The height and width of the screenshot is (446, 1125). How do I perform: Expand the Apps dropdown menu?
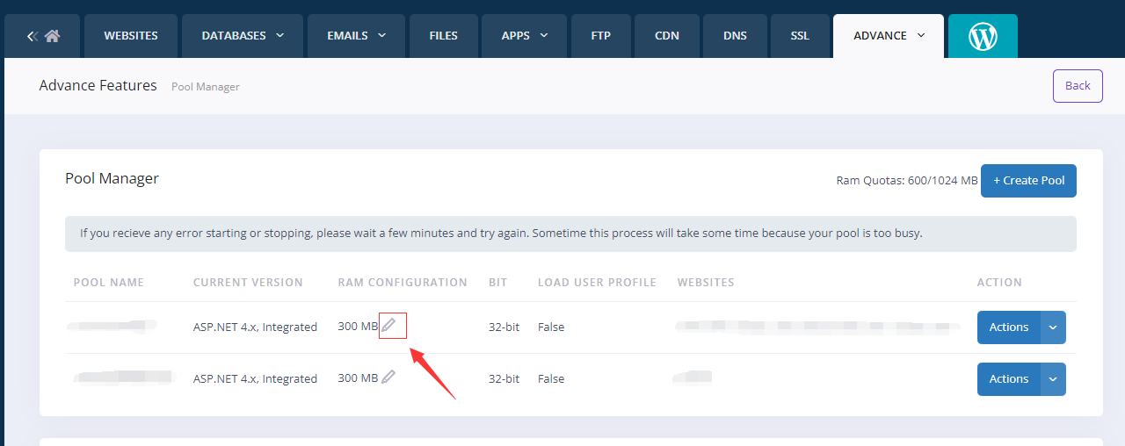coord(525,36)
